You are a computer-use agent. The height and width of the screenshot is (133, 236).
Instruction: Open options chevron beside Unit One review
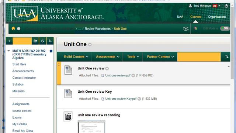107,68
